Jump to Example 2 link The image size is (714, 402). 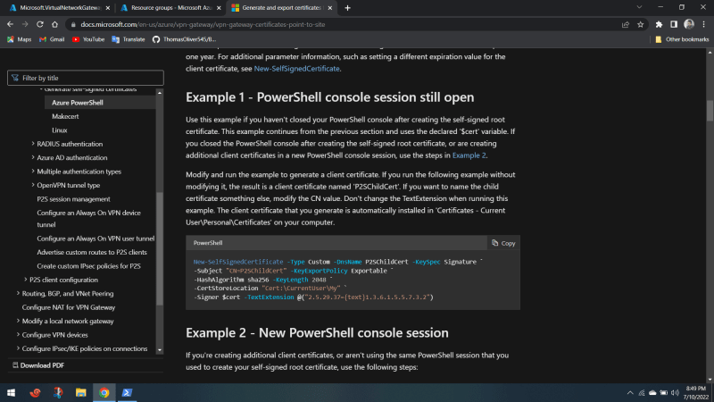469,155
